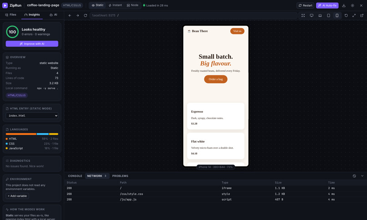Click the HTML orange language bar segment
The width and height of the screenshot is (367, 220).
(x=21, y=134)
